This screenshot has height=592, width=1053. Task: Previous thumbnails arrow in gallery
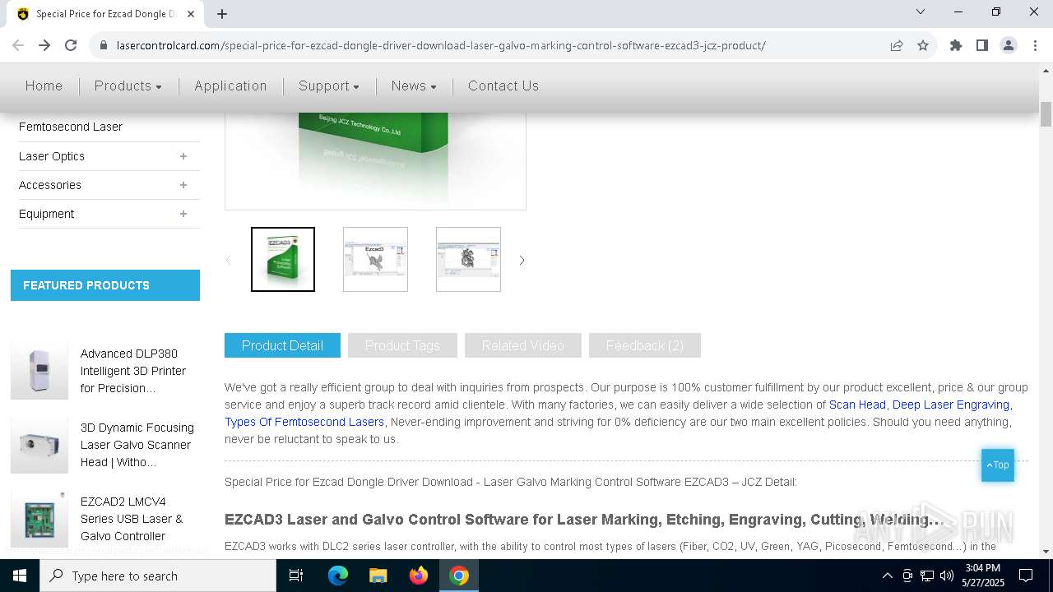pos(229,260)
